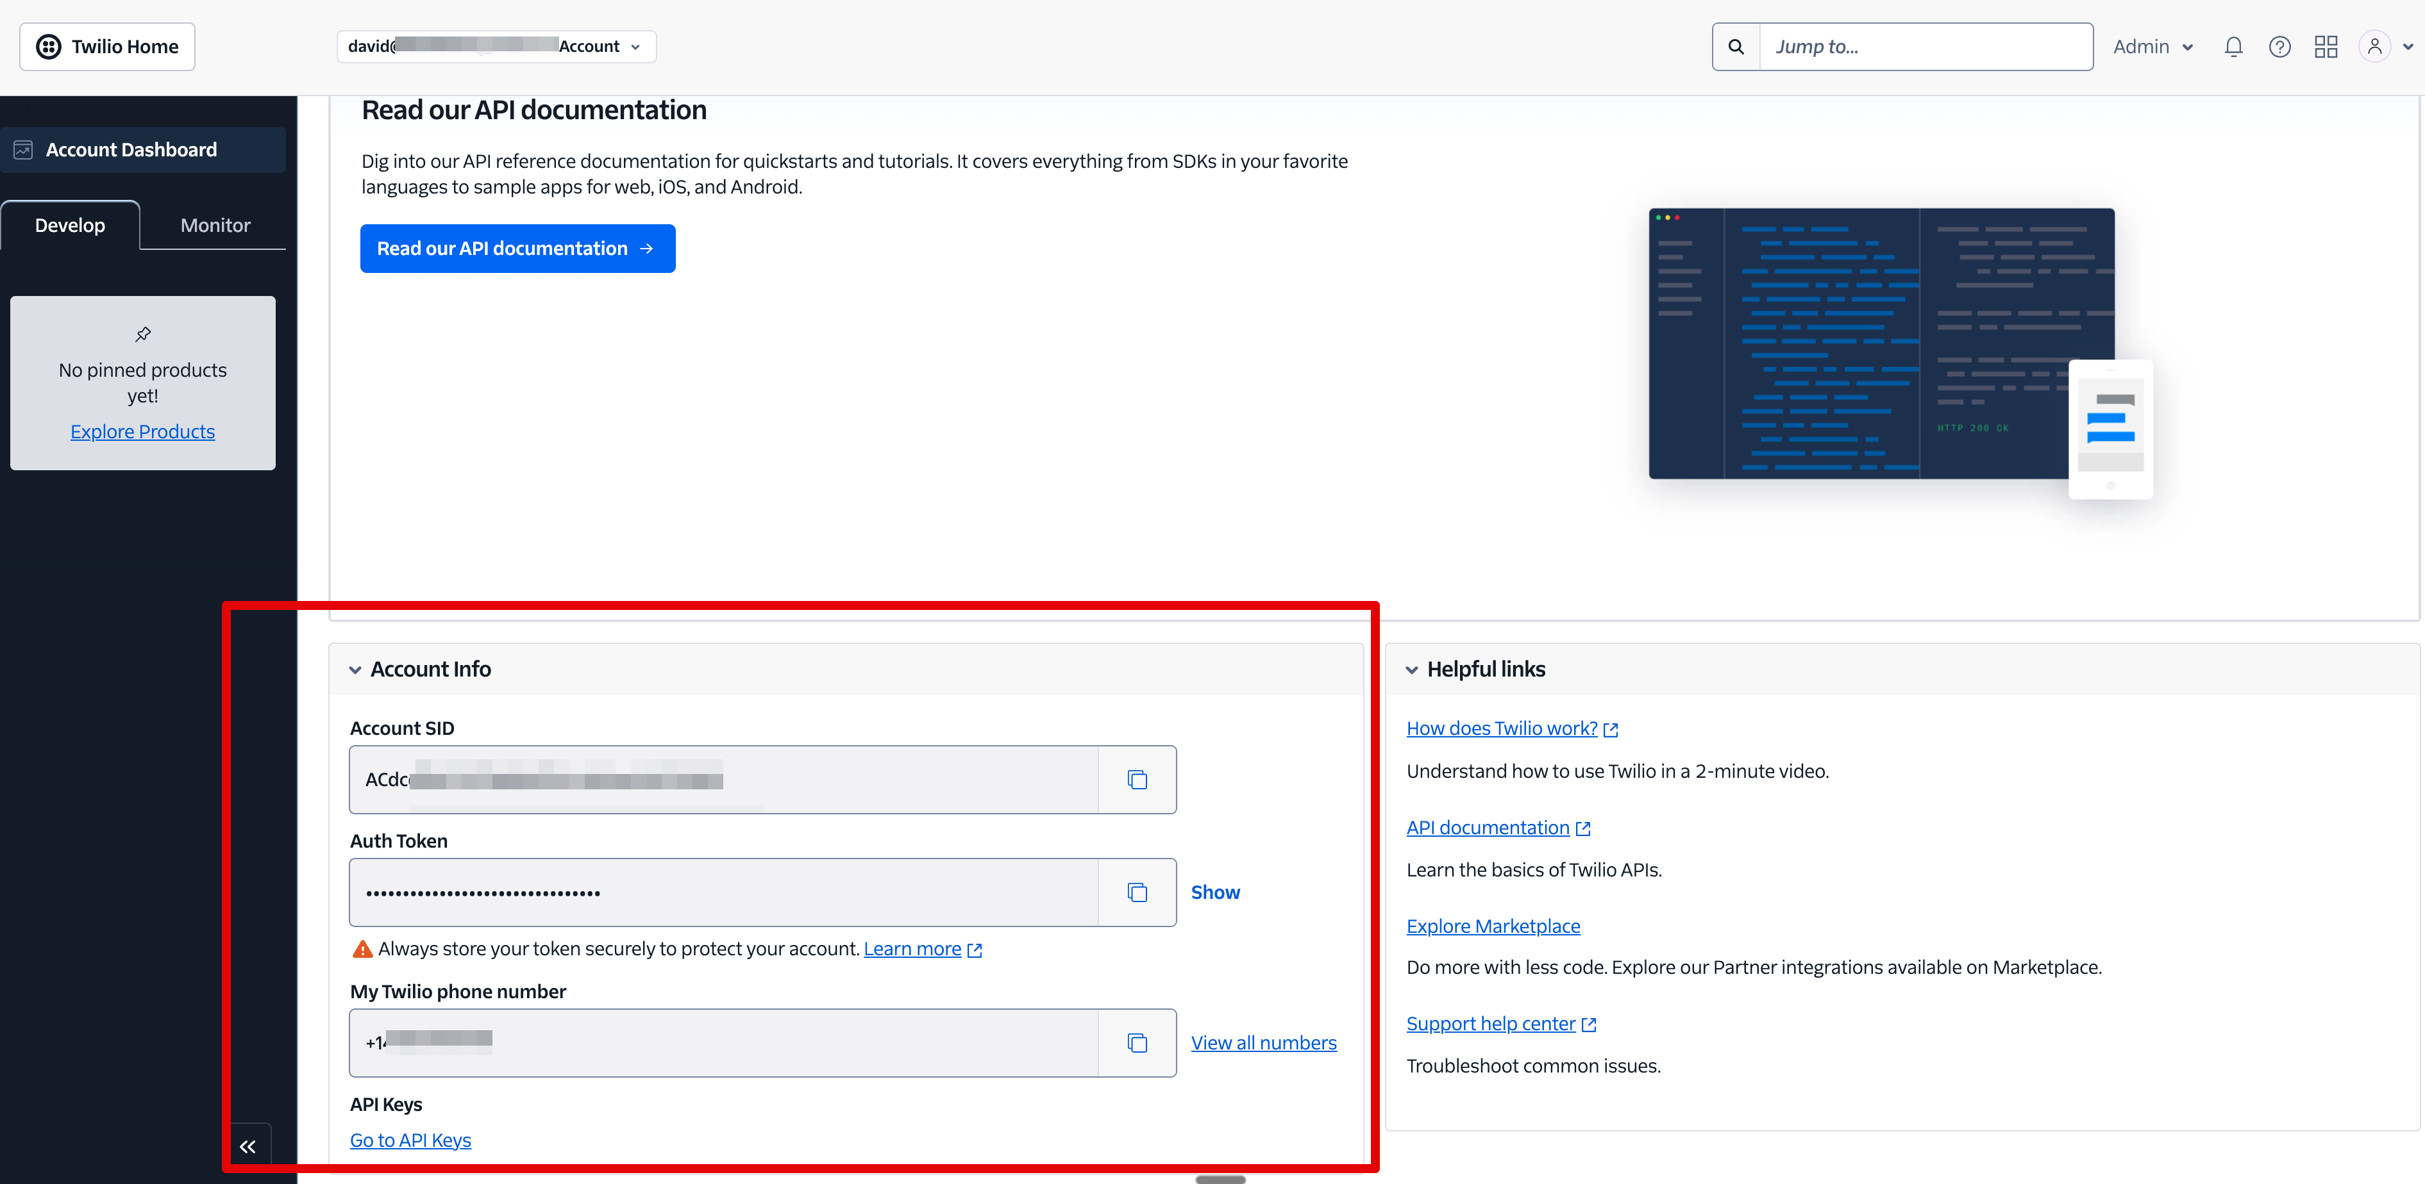Click the Auth Token field
The image size is (2425, 1184).
click(x=724, y=892)
